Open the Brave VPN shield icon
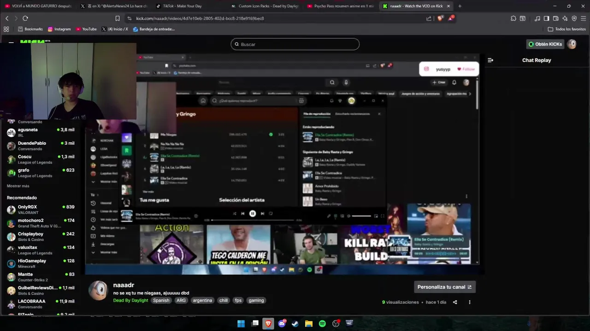590x331 pixels. [574, 18]
